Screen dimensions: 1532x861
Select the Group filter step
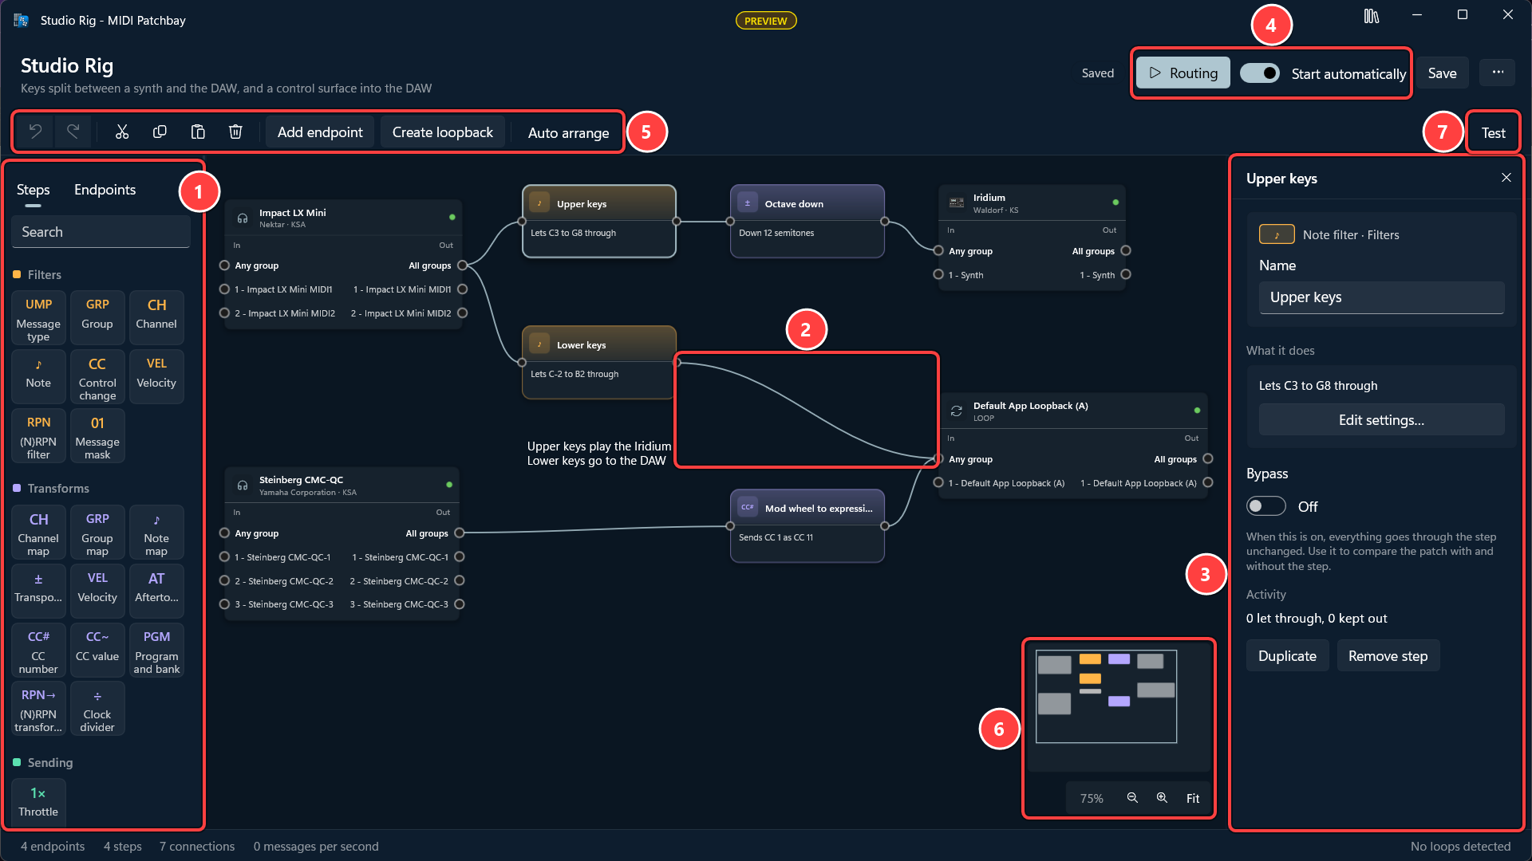click(x=97, y=318)
